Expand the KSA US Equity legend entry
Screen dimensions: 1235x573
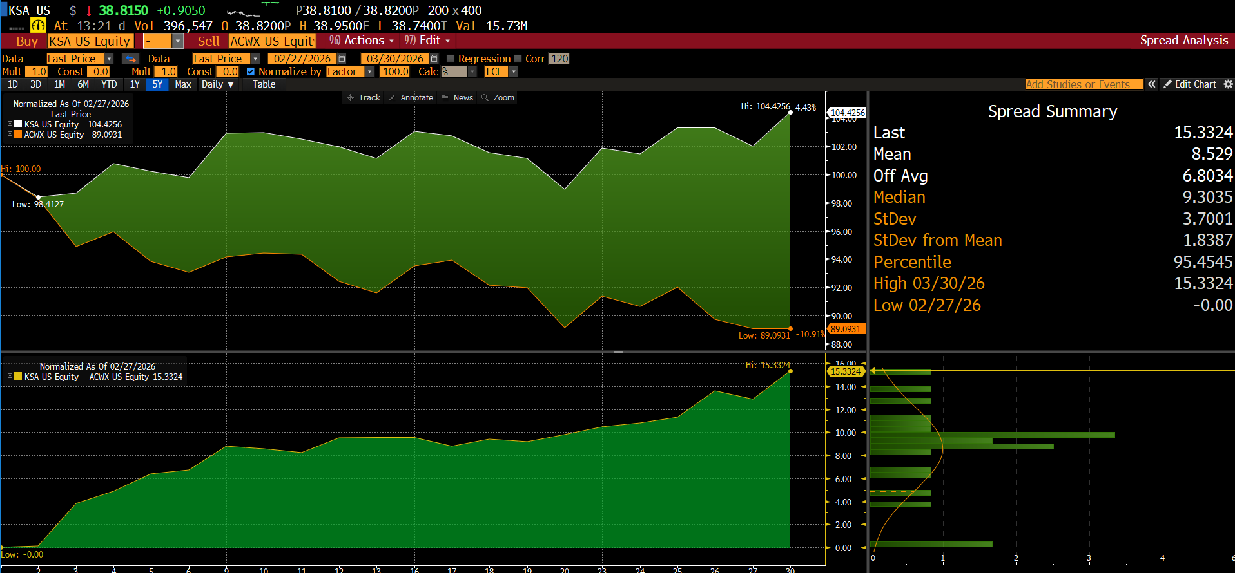(x=10, y=124)
